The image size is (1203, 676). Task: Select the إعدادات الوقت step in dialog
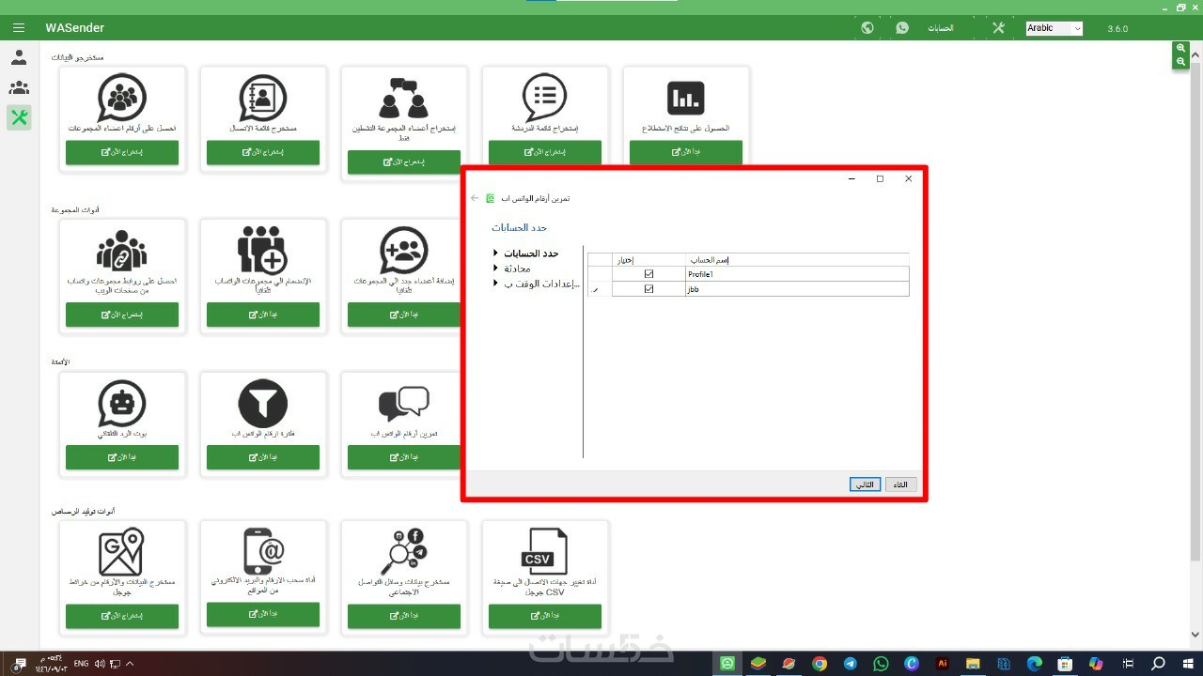[x=542, y=284]
